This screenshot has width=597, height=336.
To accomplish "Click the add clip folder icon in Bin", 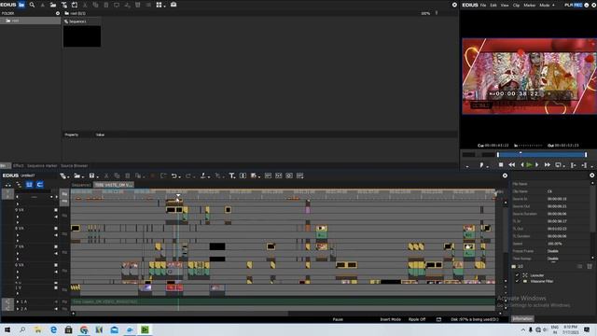I will pos(53,5).
